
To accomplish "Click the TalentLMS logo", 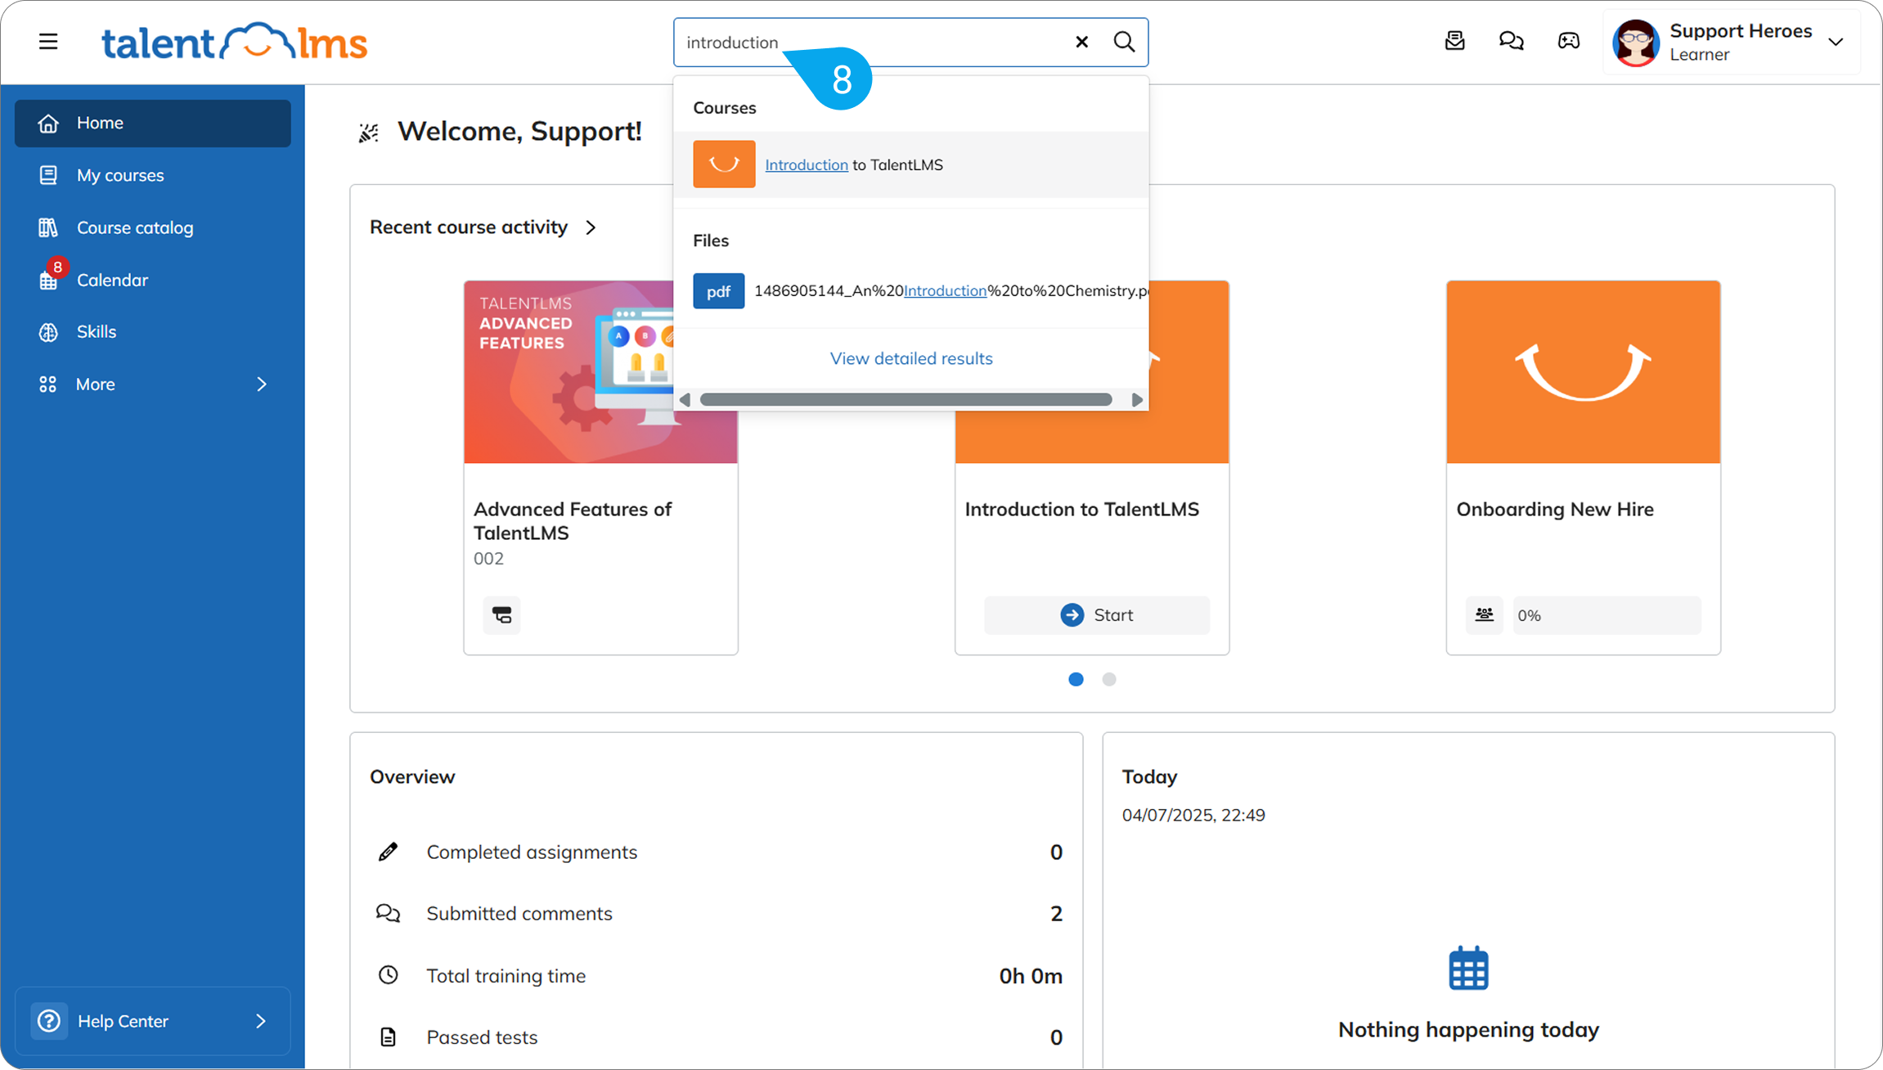I will pos(234,42).
